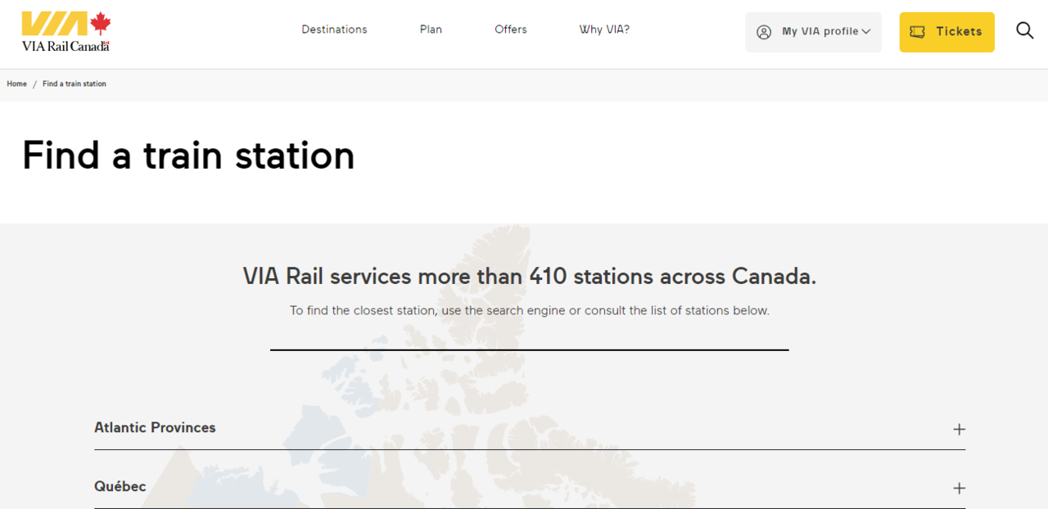The image size is (1048, 509).
Task: Focus the station search input field
Action: click(x=529, y=338)
